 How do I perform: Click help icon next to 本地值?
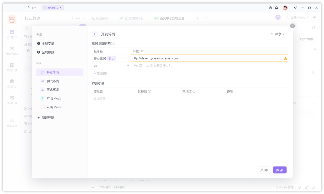(194, 91)
